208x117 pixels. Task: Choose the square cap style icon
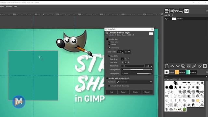[x=128, y=59]
